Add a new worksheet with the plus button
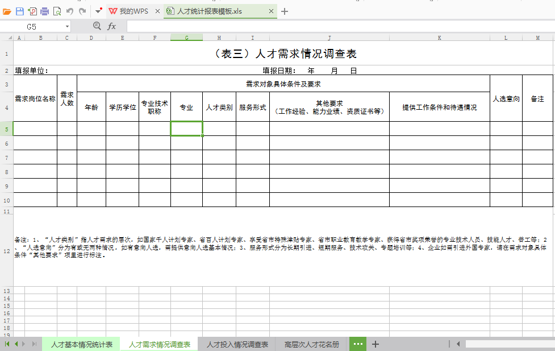 [375, 344]
